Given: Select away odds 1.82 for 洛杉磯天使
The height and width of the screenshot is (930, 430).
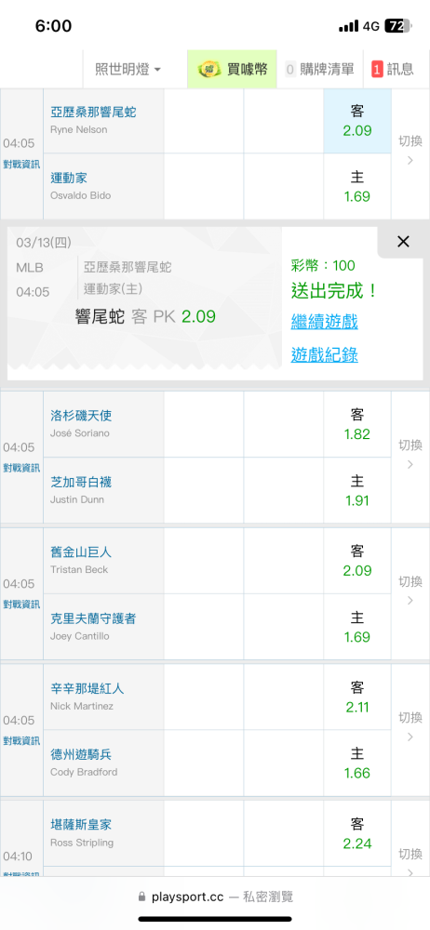Looking at the screenshot, I should pos(357,424).
